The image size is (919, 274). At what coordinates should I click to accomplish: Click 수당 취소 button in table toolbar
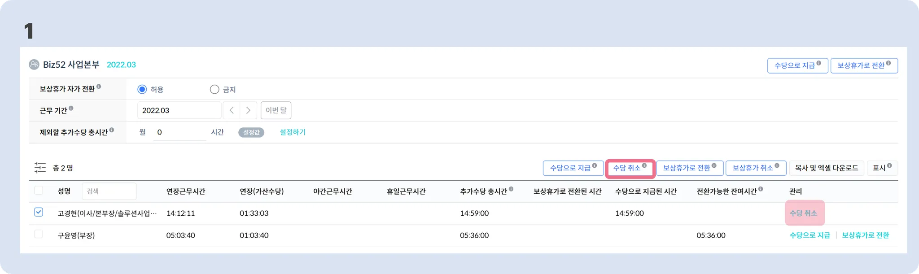tap(630, 168)
